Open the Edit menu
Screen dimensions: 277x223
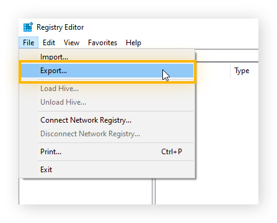tap(49, 43)
